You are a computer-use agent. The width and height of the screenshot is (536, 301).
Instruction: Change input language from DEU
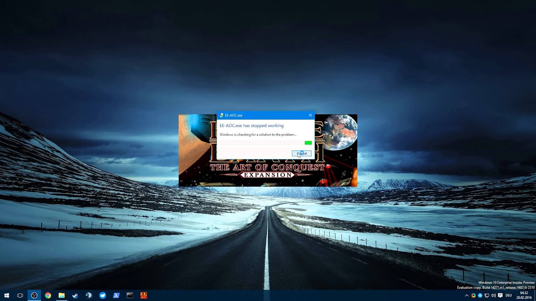pyautogui.click(x=509, y=296)
